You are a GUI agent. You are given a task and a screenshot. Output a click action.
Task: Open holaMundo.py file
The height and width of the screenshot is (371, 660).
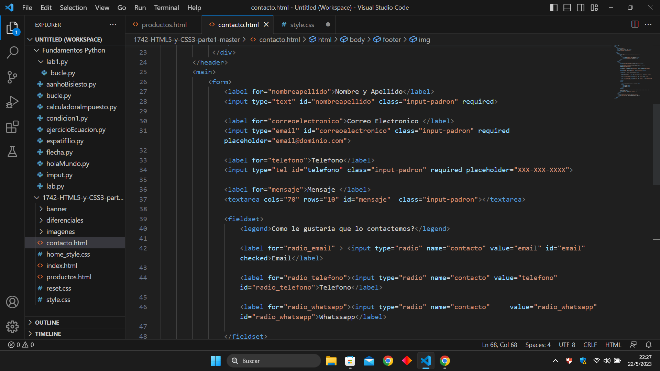(68, 164)
